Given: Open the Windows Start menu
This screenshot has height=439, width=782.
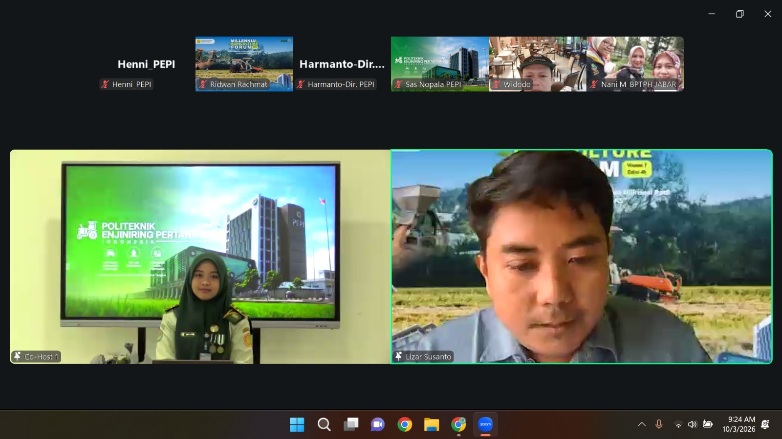Looking at the screenshot, I should pos(297,424).
